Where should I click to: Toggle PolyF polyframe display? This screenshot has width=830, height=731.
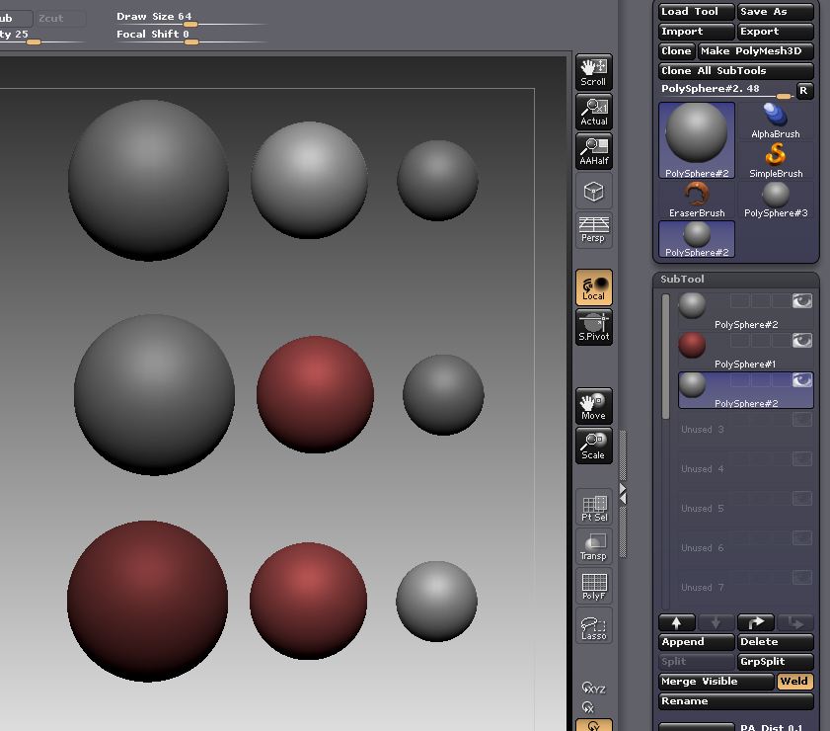[x=593, y=586]
